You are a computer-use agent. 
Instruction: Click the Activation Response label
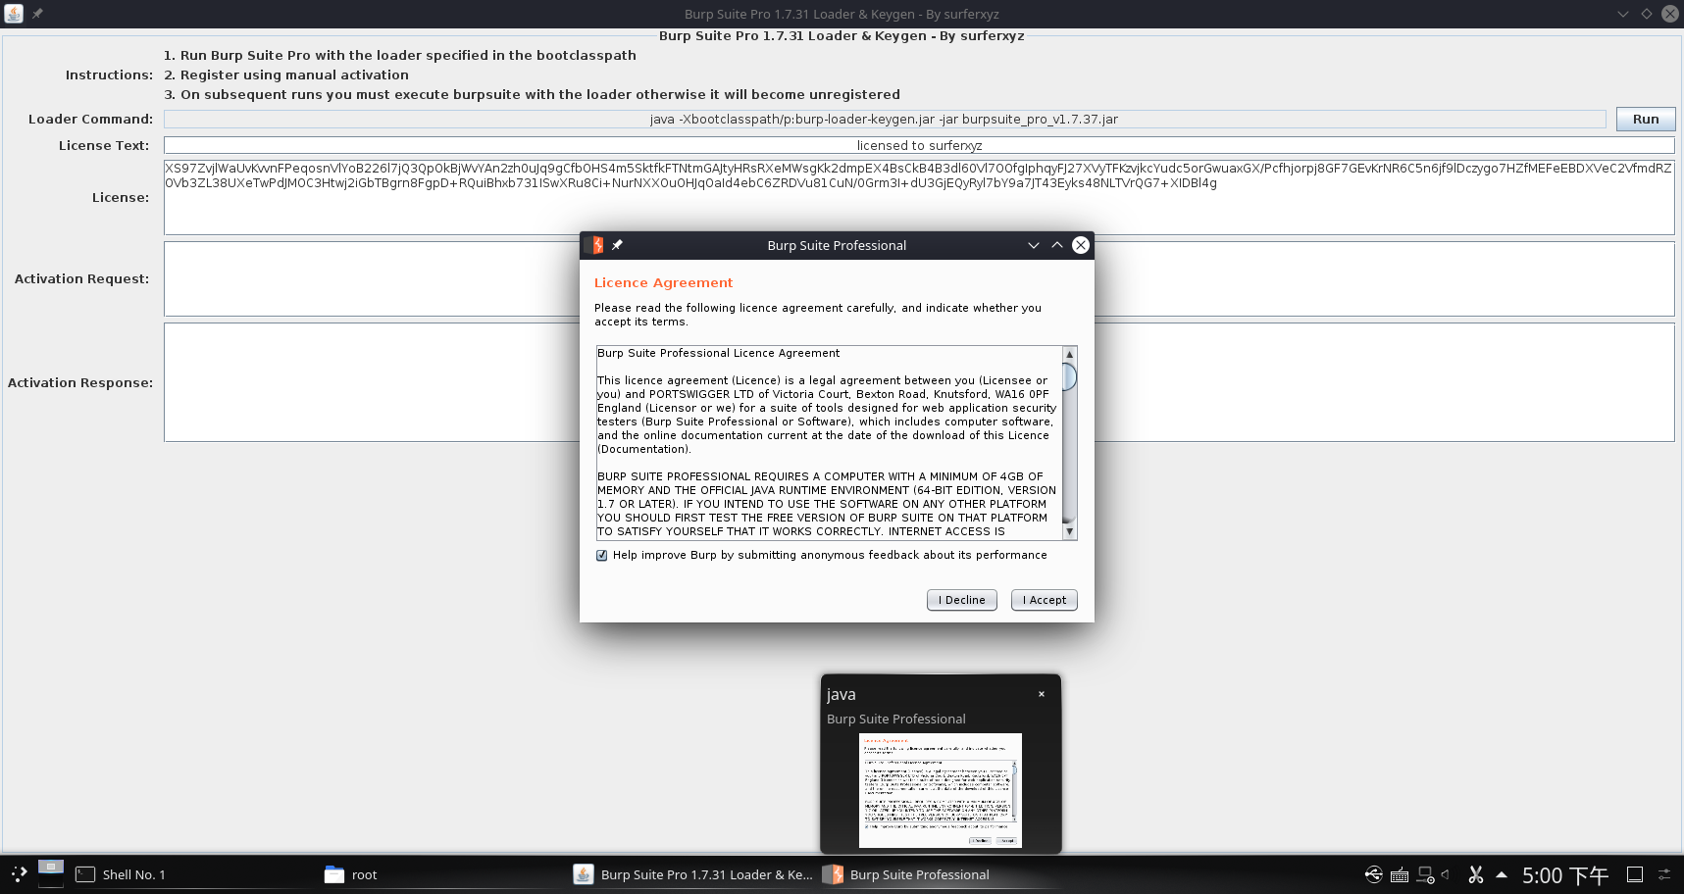80,382
